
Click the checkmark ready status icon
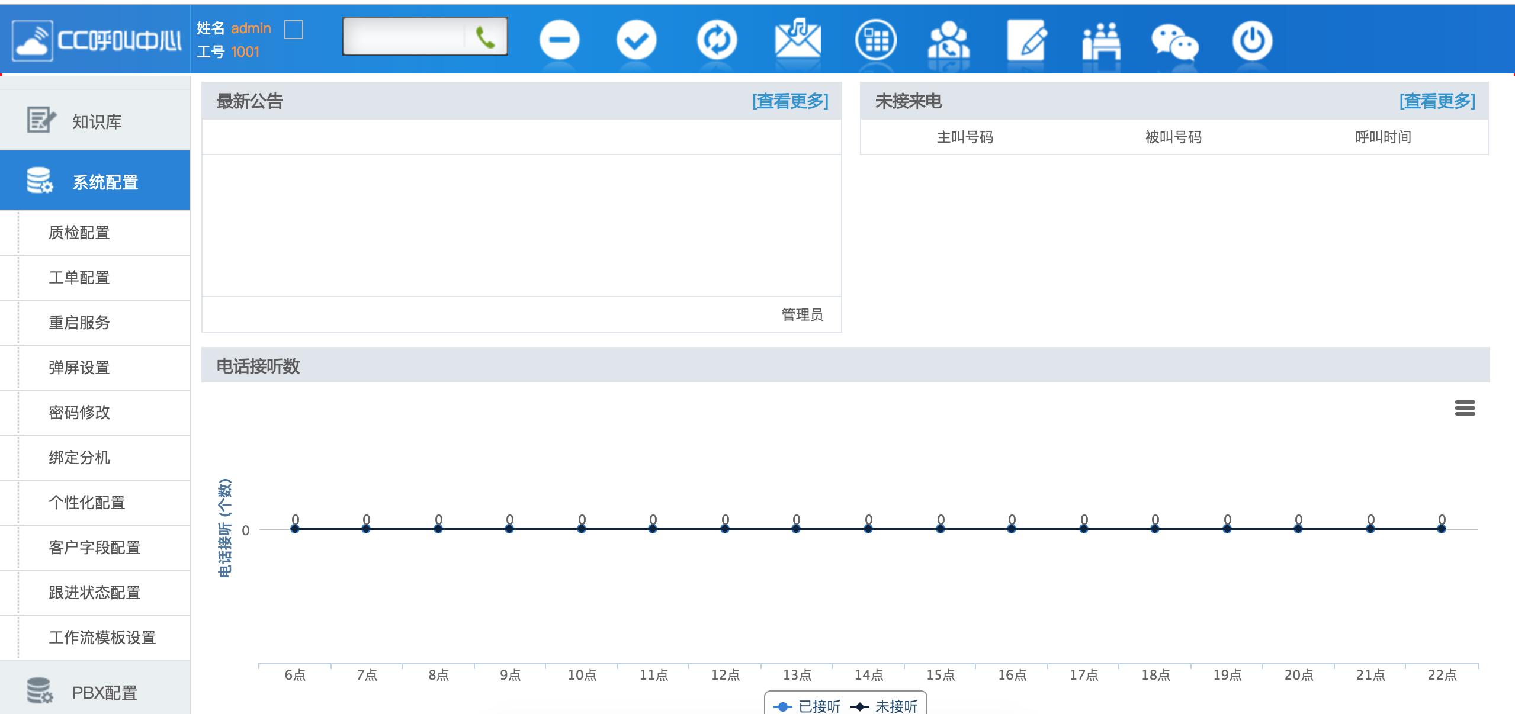click(x=636, y=40)
